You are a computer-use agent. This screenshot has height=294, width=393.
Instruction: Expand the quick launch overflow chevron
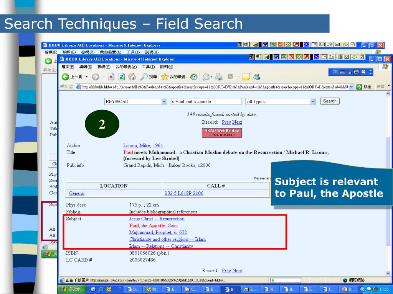coord(120,288)
